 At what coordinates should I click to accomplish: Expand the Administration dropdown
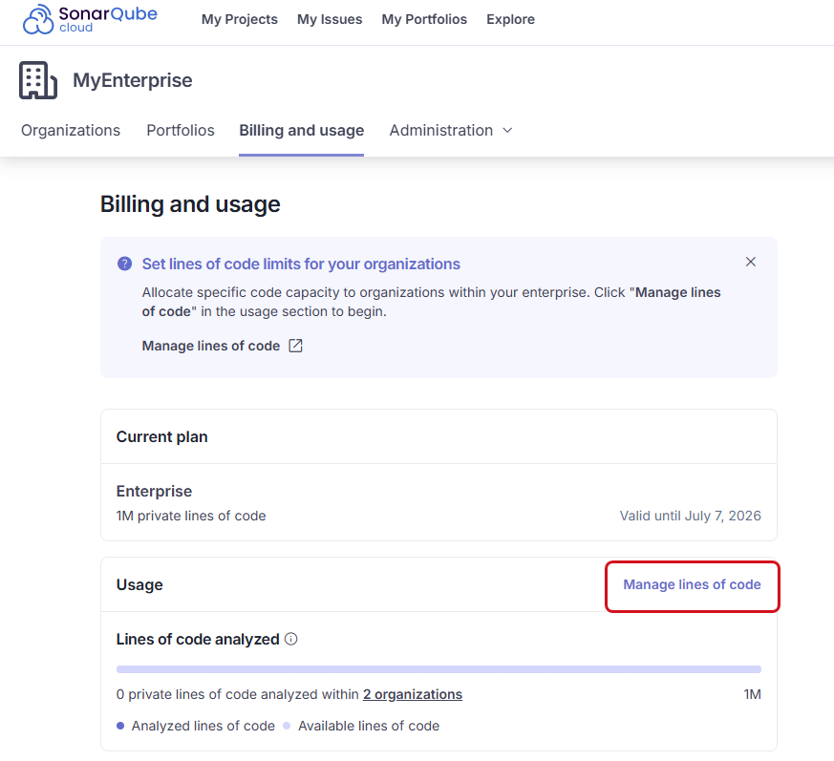[451, 130]
